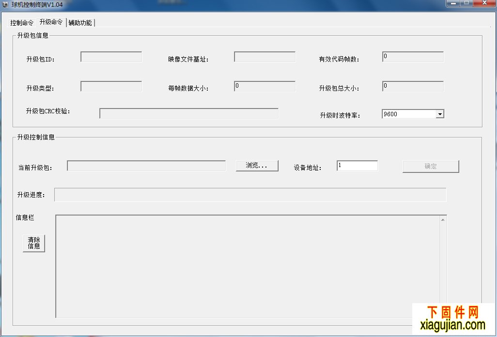
Task: Click the 升级进度 progress bar
Action: [x=250, y=195]
